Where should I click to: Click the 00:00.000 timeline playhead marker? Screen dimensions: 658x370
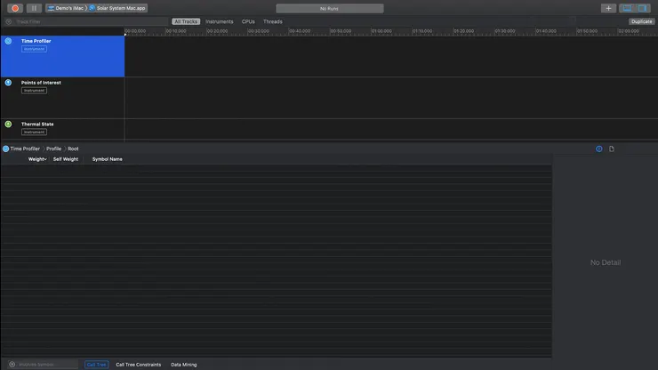pos(125,34)
